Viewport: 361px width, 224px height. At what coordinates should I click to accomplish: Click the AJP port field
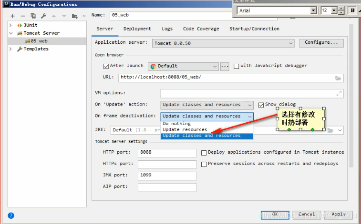tap(167, 187)
